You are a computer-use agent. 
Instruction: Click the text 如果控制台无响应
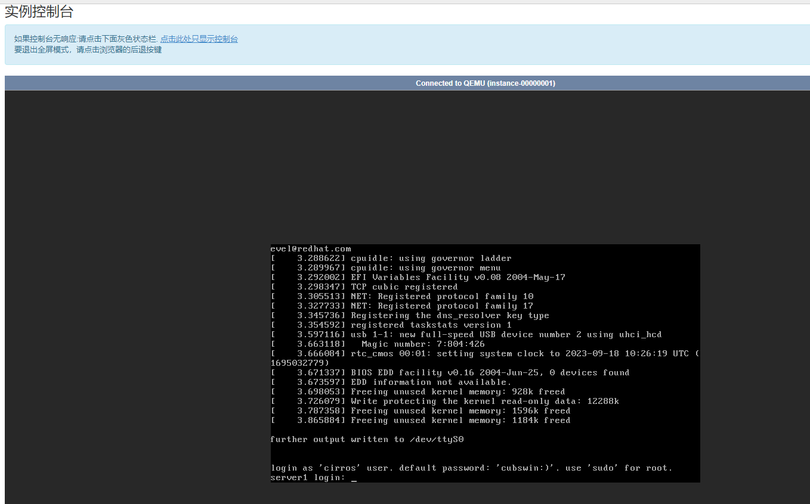click(45, 39)
